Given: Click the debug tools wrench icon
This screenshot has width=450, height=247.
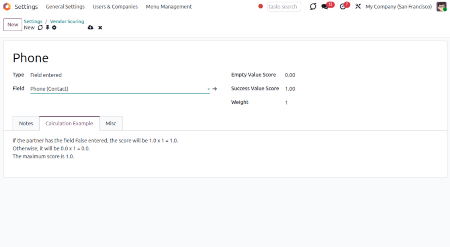Looking at the screenshot, I should [358, 6].
